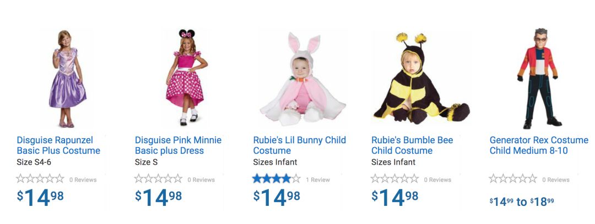Image resolution: width=595 pixels, height=224 pixels.
Task: Open 0 Reviews for Generator Rex costume
Action: coord(556,180)
